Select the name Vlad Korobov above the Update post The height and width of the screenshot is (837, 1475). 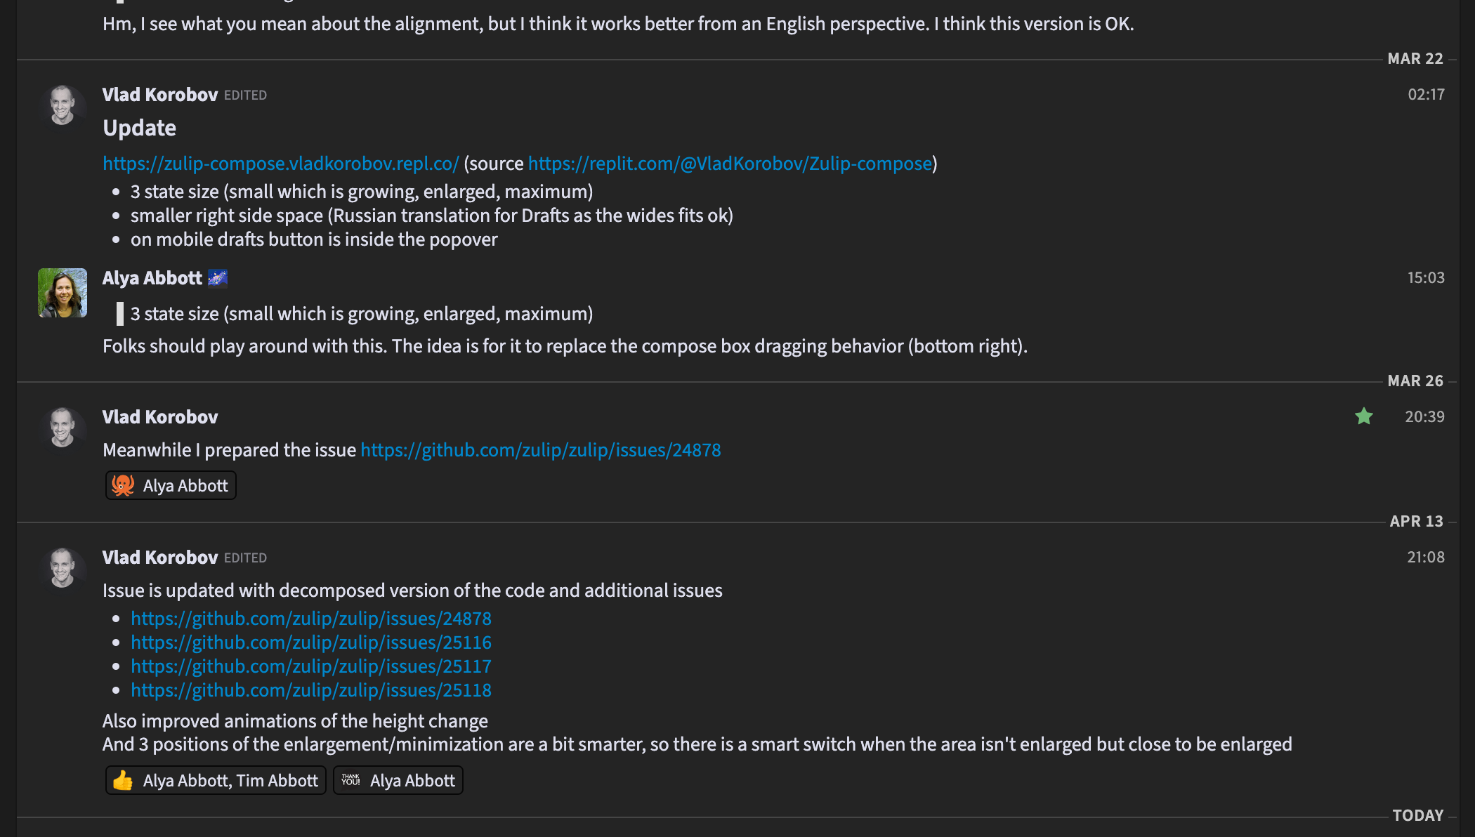tap(160, 94)
